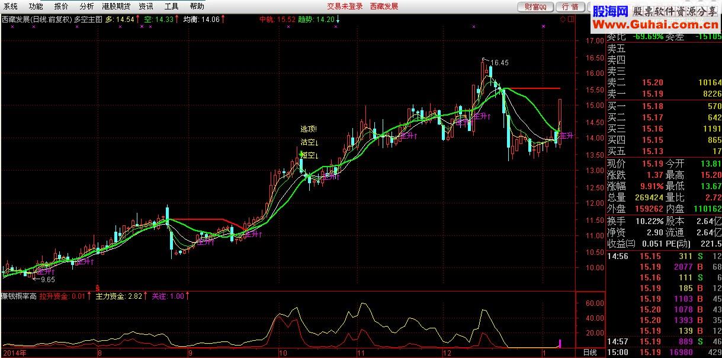Click the PE(动) 221.5 value
Image resolution: width=722 pixels, height=358 pixels.
pyautogui.click(x=711, y=243)
